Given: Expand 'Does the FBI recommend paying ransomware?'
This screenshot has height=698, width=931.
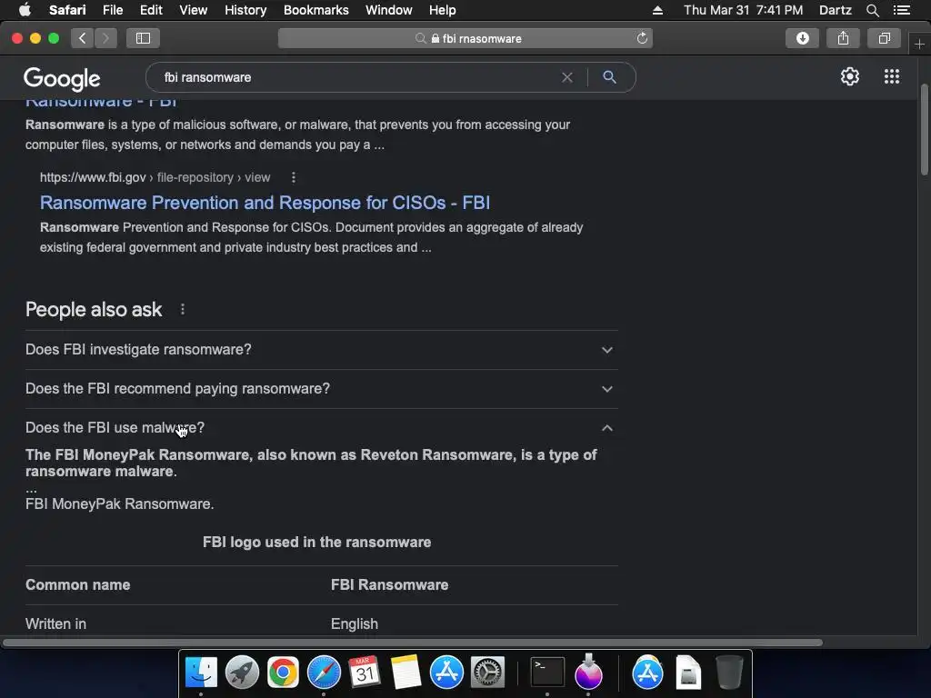Looking at the screenshot, I should coord(321,389).
